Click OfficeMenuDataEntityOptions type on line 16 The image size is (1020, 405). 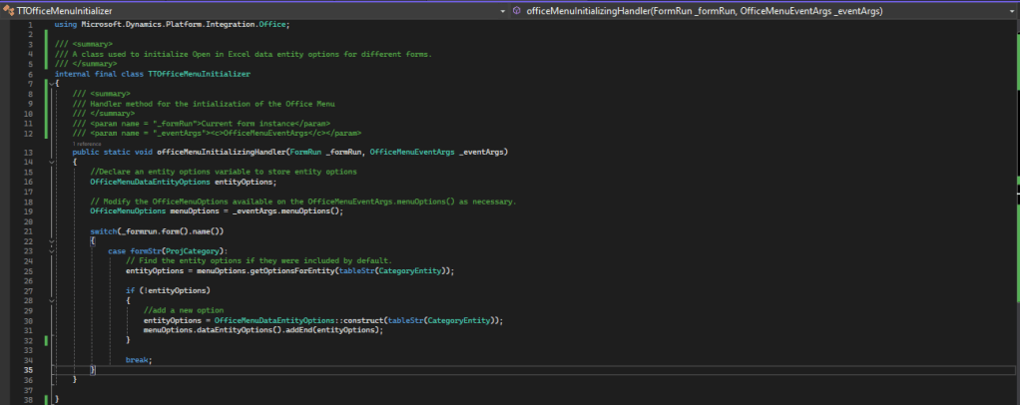click(x=150, y=182)
